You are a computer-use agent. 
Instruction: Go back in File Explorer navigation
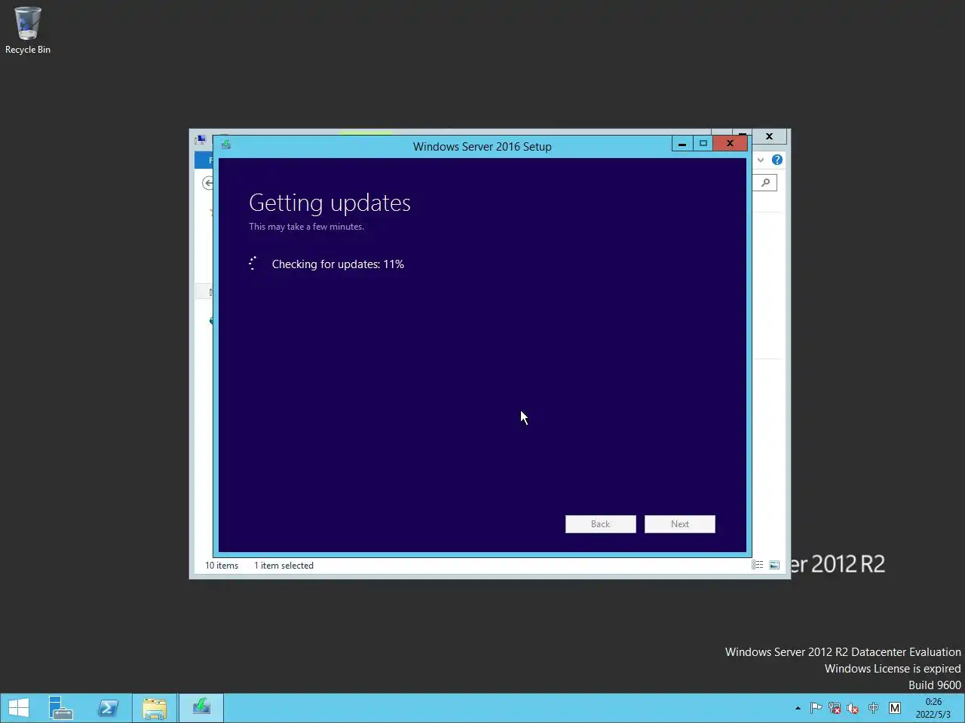click(208, 182)
